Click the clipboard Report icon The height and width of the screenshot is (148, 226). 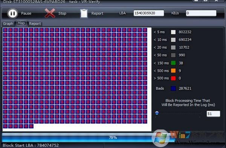click(x=84, y=13)
